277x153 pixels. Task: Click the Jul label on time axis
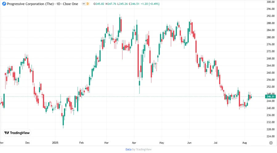(215, 143)
